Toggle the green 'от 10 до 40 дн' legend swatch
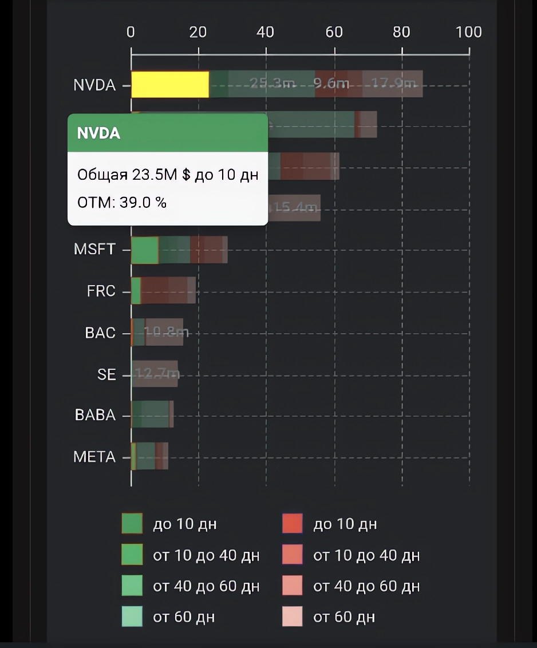 tap(132, 555)
